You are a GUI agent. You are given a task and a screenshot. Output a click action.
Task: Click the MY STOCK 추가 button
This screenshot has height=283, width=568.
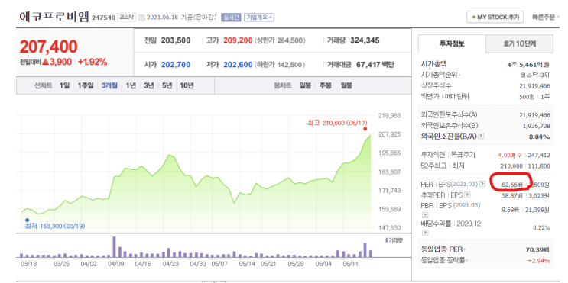point(495,17)
